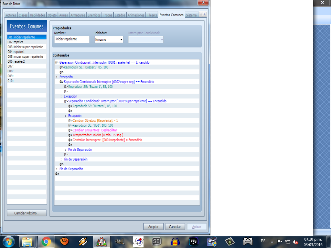
Task: Select common event 003:iniciar super repelente
Action: (27, 47)
